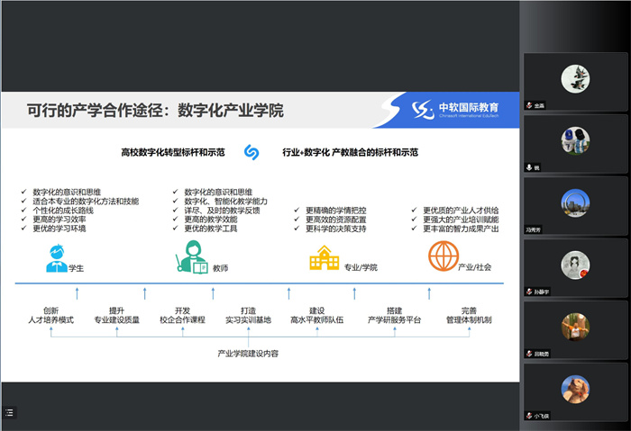Select participant 冯秀芳's avatar tile
The image size is (631, 431).
tap(575, 202)
